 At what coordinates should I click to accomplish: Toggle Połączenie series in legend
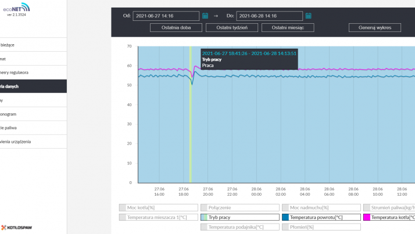(x=240, y=207)
